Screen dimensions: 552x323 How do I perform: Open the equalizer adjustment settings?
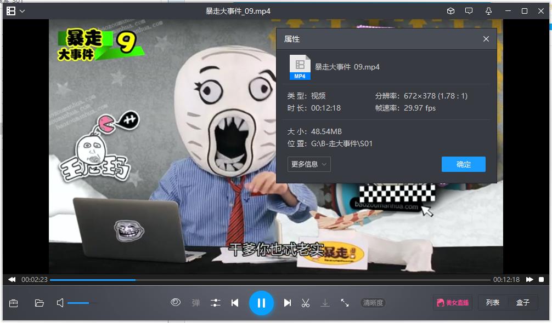(215, 302)
